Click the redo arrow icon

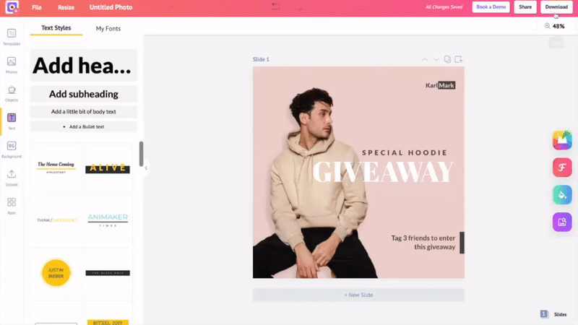299,7
